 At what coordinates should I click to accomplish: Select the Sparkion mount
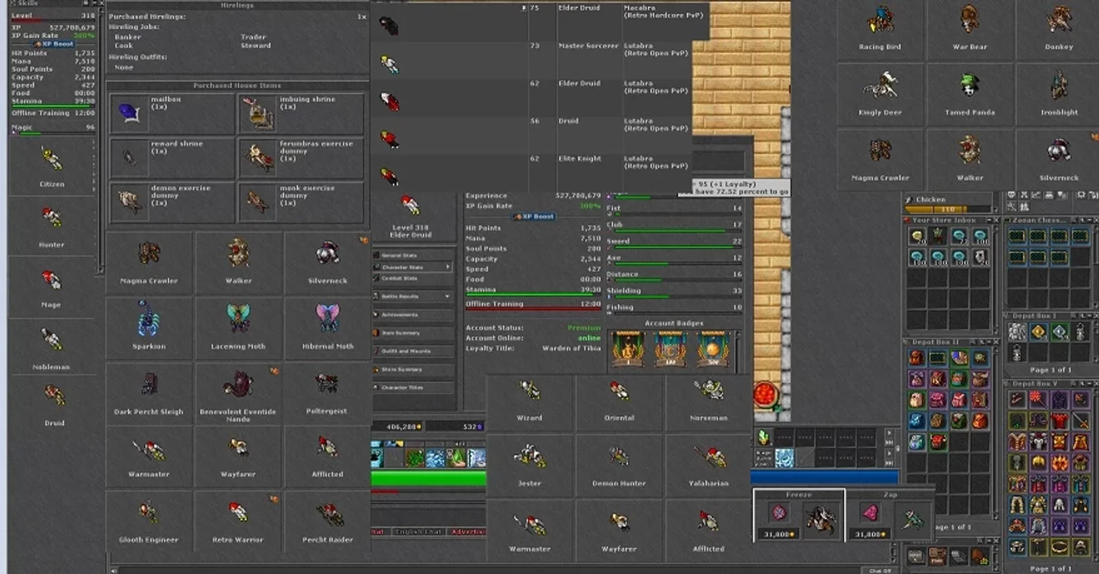tap(149, 328)
